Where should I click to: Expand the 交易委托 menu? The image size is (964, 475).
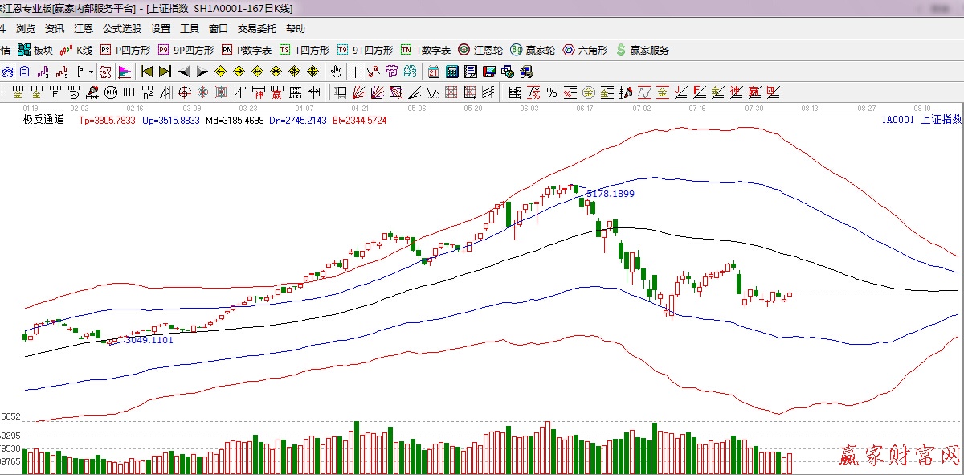(255, 29)
